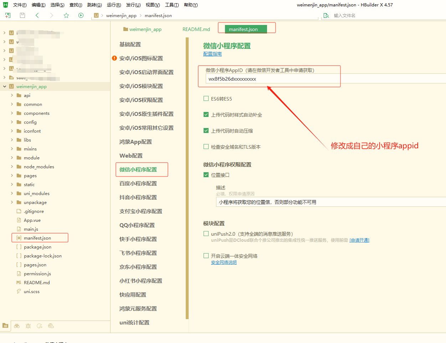Expand the common folder
The image size is (446, 343).
12,104
